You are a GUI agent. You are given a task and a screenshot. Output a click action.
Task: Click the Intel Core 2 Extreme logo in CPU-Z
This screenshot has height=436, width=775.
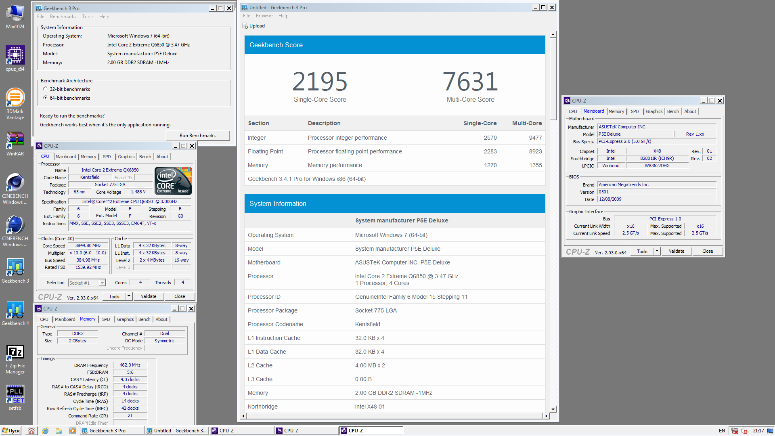174,181
